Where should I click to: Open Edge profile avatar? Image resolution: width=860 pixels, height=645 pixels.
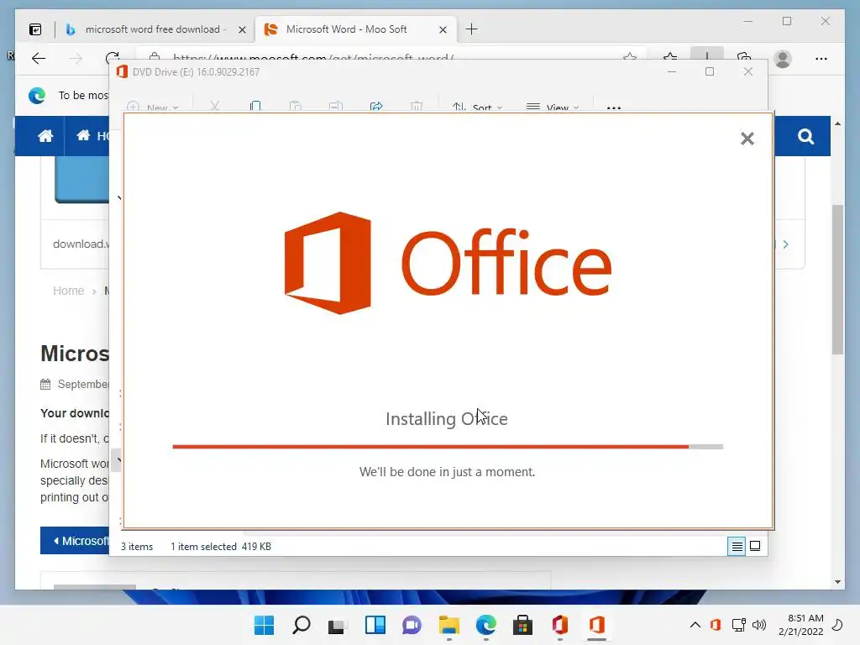(x=783, y=58)
